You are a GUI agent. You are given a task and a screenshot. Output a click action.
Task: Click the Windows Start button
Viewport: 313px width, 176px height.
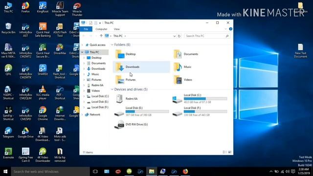5,172
